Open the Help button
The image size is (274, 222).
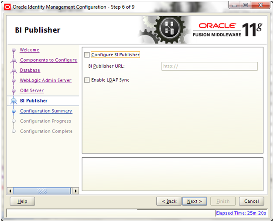(22, 202)
